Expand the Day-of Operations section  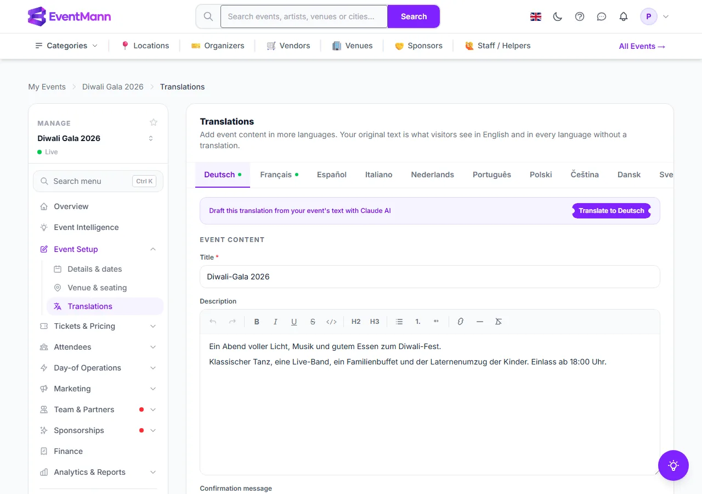pos(98,368)
